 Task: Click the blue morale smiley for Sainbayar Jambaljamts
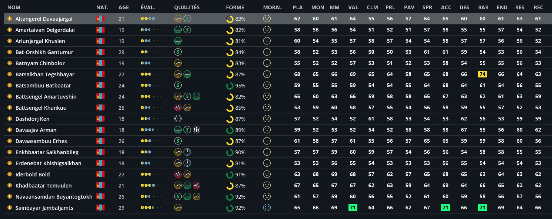[x=267, y=208]
